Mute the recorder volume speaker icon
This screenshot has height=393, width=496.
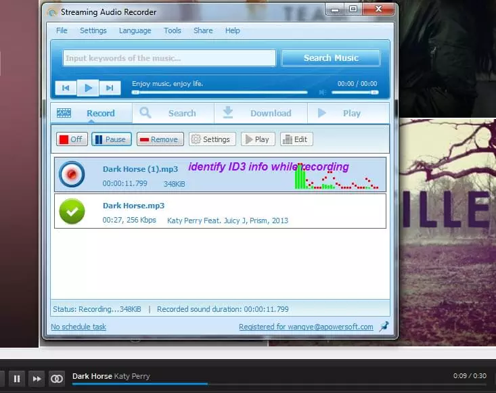323,92
